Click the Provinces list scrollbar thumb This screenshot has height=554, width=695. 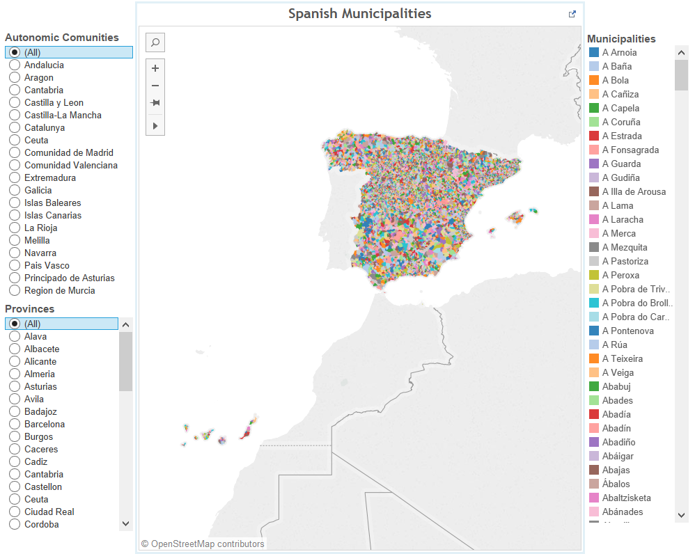coord(126,361)
